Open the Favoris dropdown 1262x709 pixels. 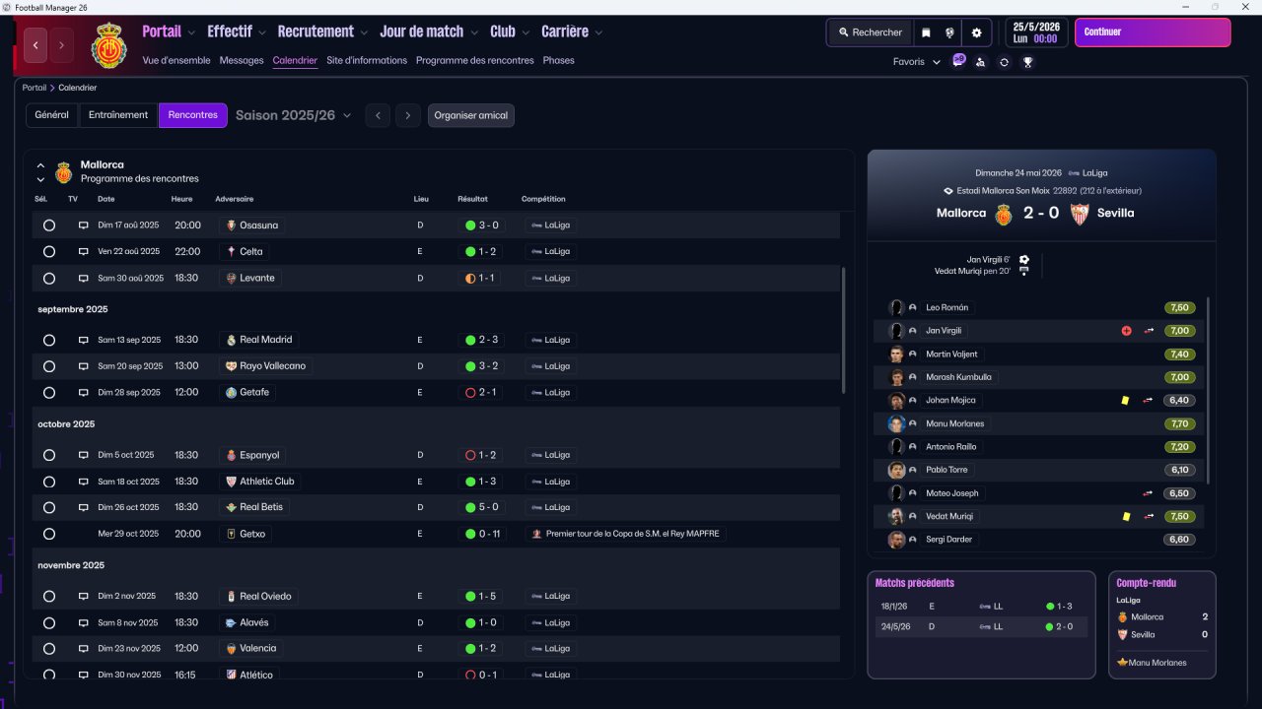point(917,62)
